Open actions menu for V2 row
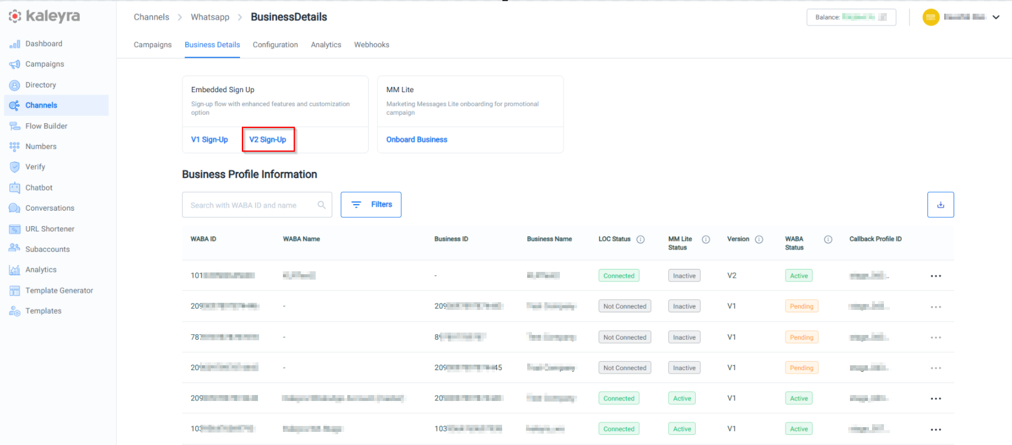1012x445 pixels. [x=936, y=276]
